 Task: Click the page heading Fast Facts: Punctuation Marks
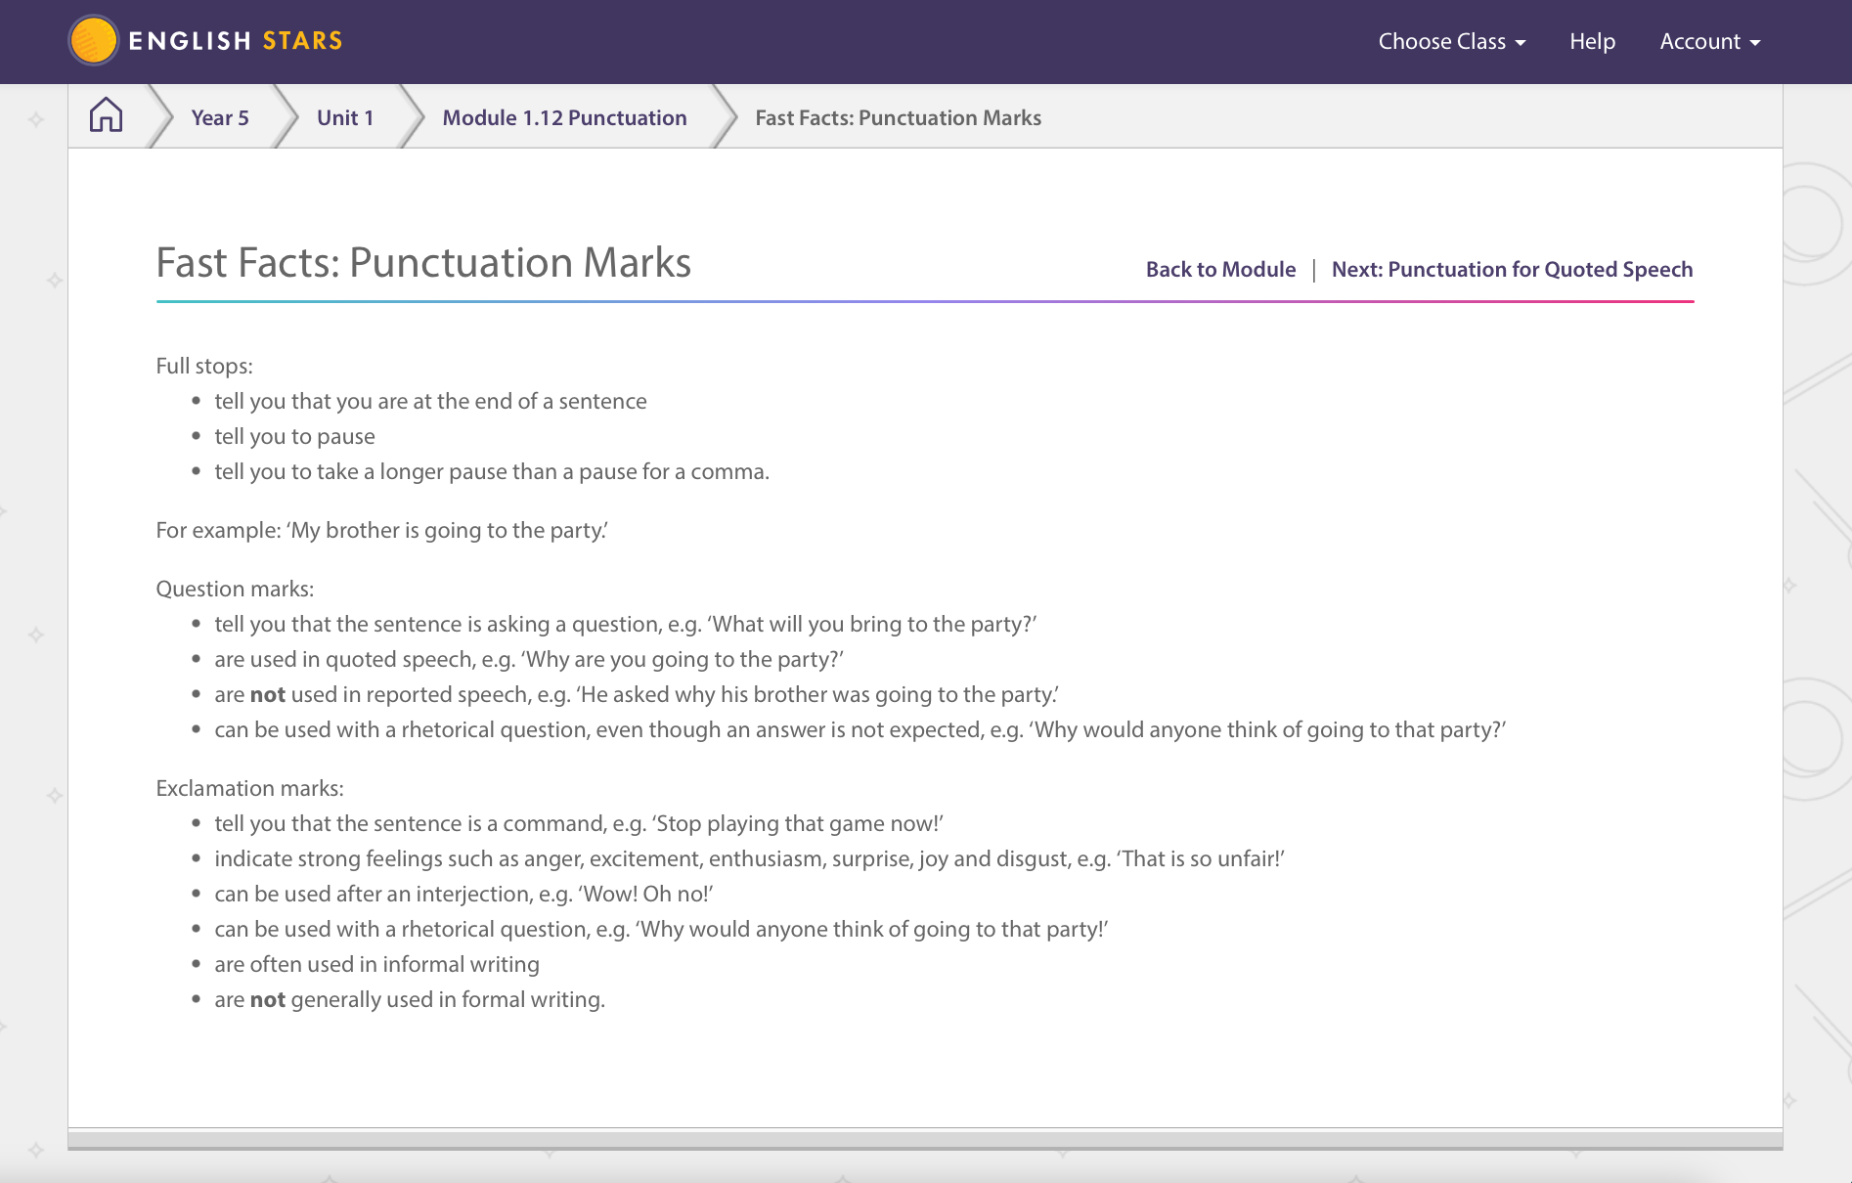click(423, 263)
